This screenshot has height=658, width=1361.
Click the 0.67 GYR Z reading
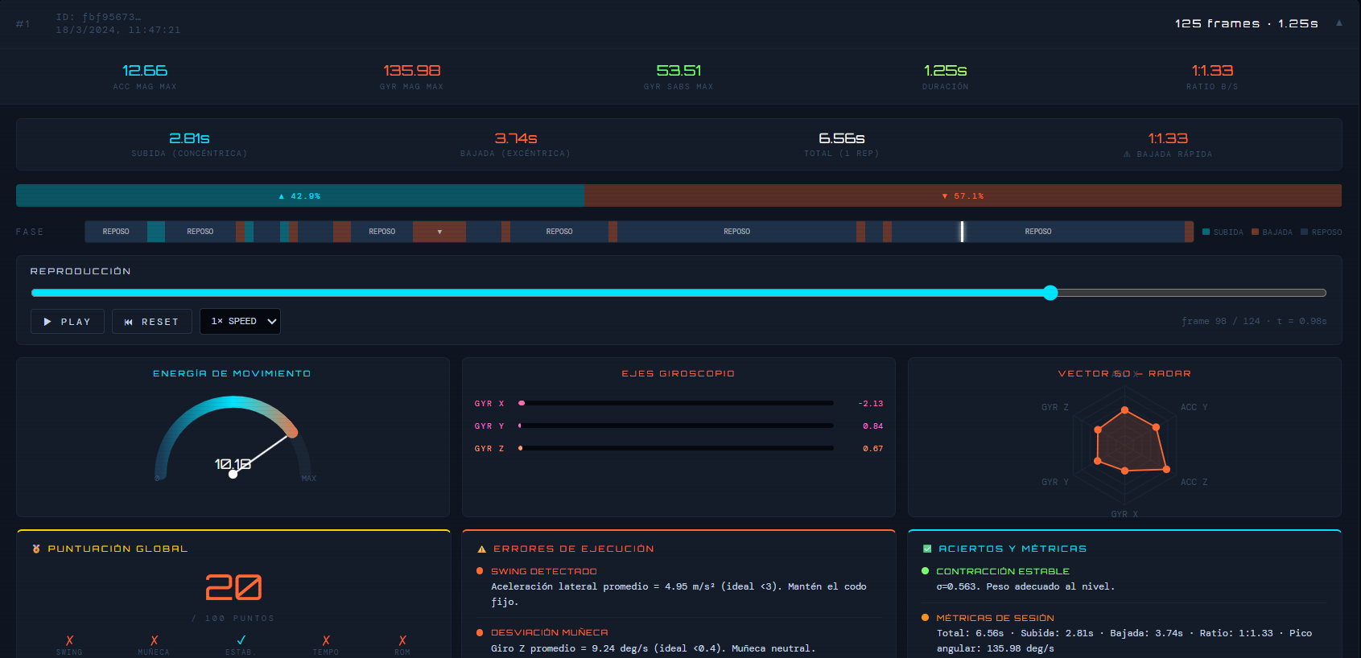click(873, 448)
